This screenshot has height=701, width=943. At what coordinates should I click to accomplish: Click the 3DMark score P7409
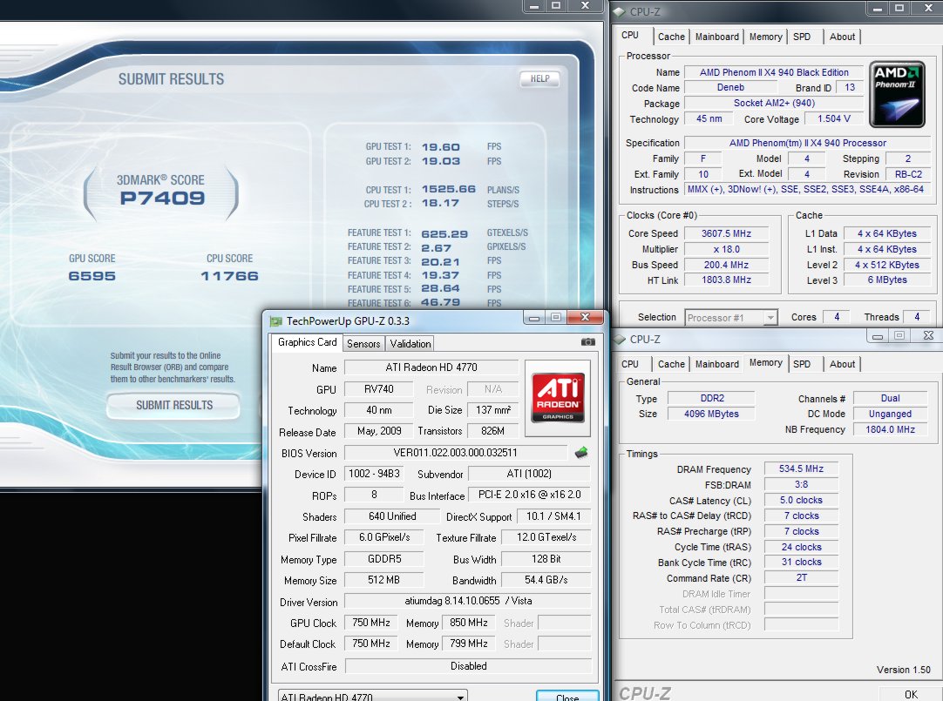162,199
